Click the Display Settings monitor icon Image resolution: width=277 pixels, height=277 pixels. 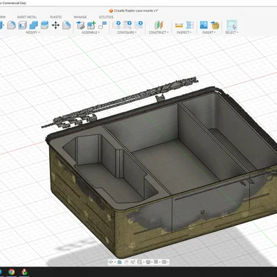148,262
